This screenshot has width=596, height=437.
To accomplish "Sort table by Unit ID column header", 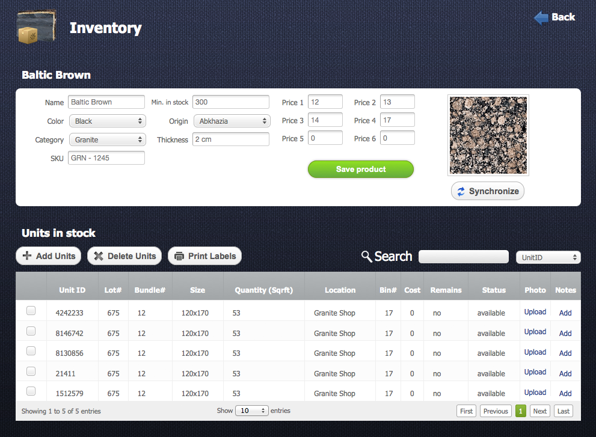I will [72, 290].
